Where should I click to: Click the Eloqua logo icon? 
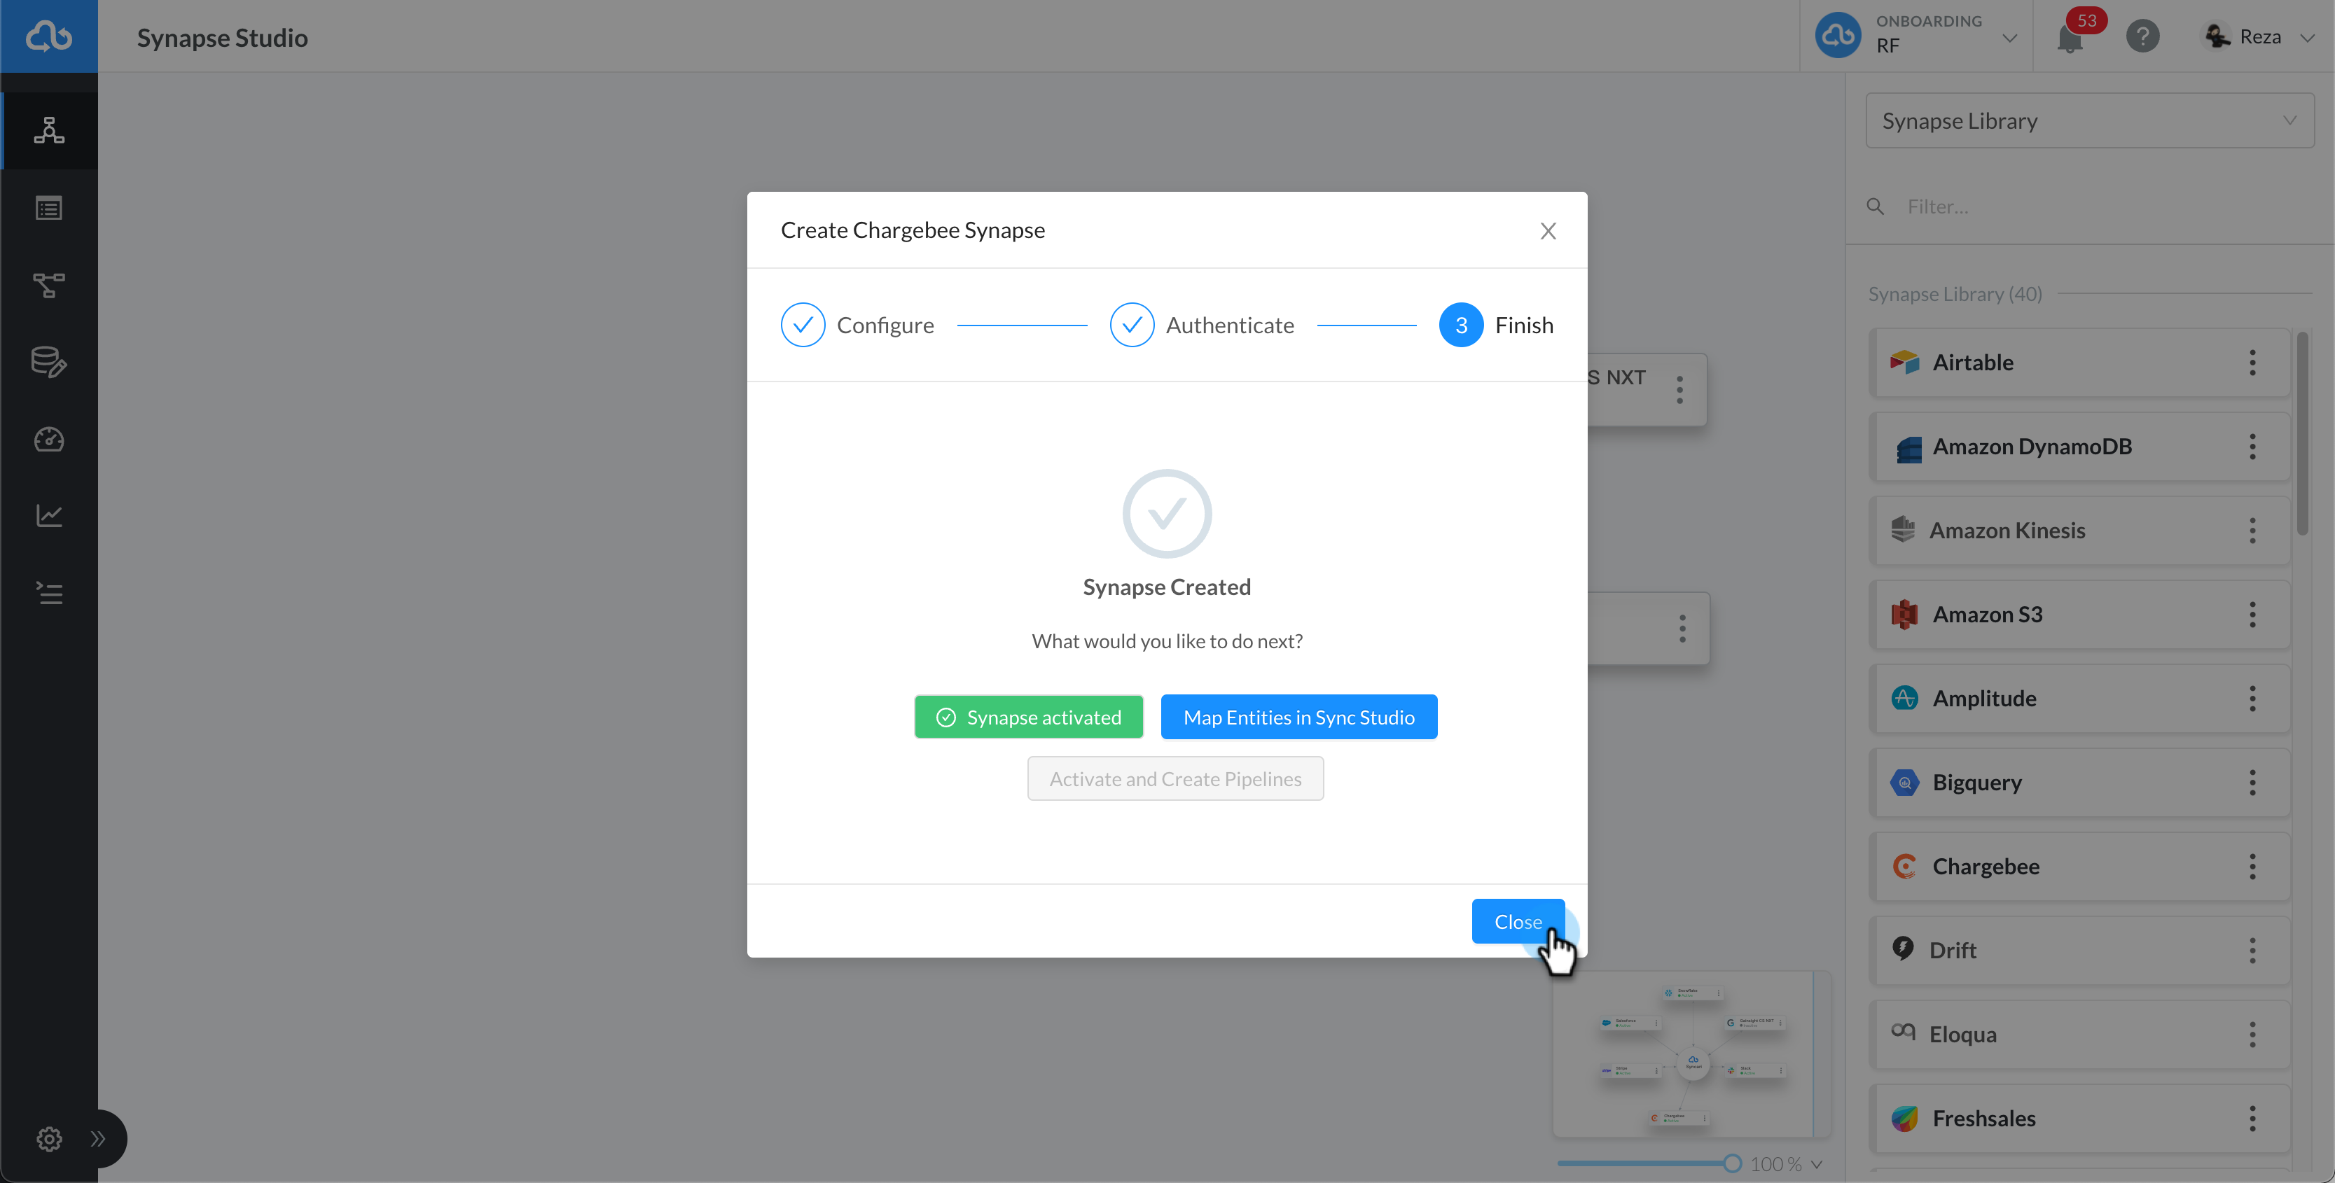pyautogui.click(x=1904, y=1032)
